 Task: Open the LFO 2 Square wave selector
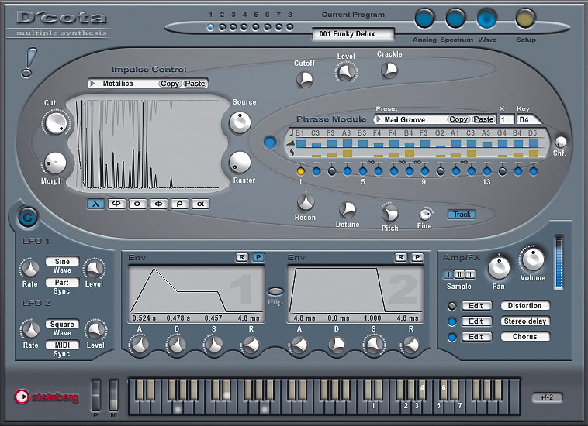(62, 325)
